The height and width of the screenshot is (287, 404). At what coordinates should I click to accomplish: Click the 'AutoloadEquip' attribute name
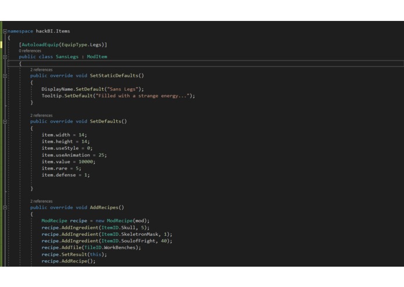tap(40, 45)
